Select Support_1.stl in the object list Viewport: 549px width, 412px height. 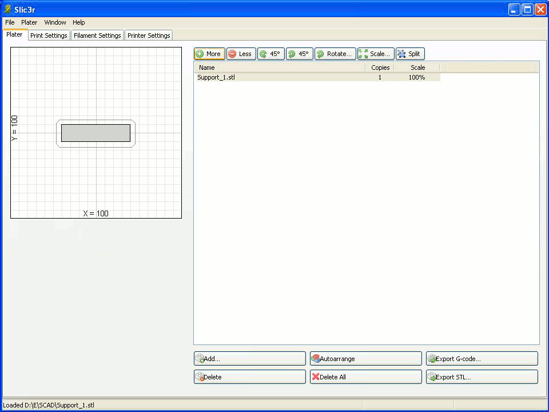click(x=216, y=77)
